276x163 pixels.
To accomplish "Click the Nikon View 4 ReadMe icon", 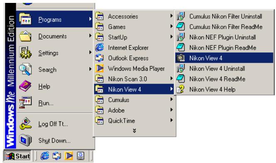I will [180, 79].
